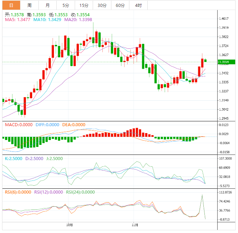
Task: Open the 30分 chart tab
Action: click(x=102, y=5)
